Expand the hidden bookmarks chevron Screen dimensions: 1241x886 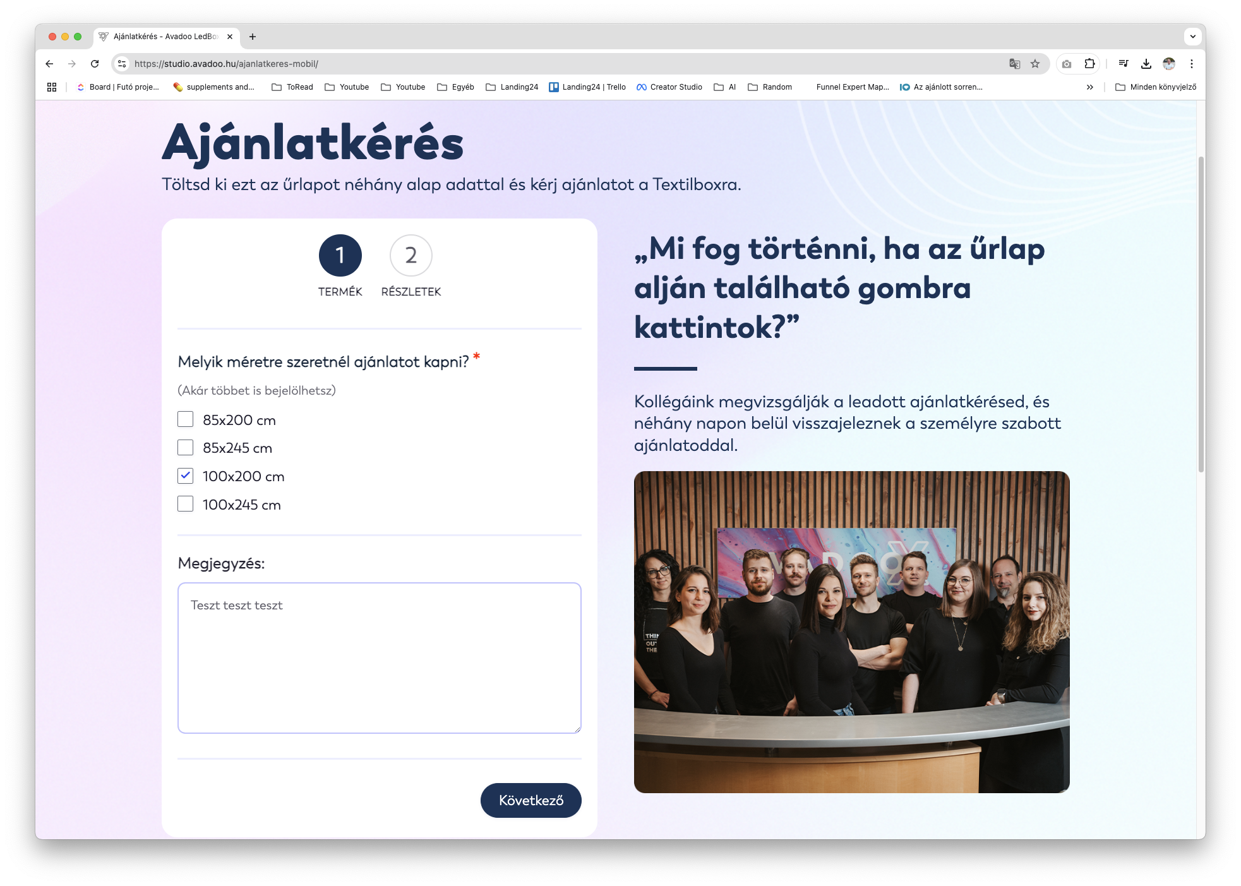point(1090,87)
